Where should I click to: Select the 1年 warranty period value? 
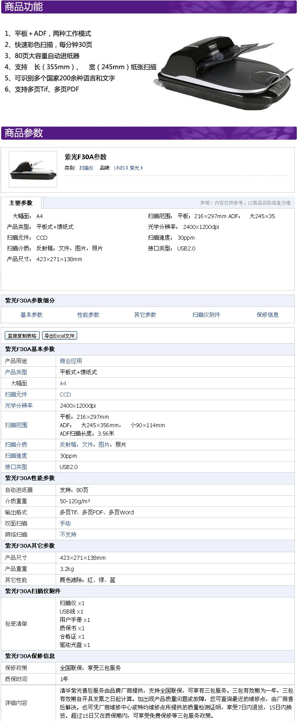pos(64,679)
